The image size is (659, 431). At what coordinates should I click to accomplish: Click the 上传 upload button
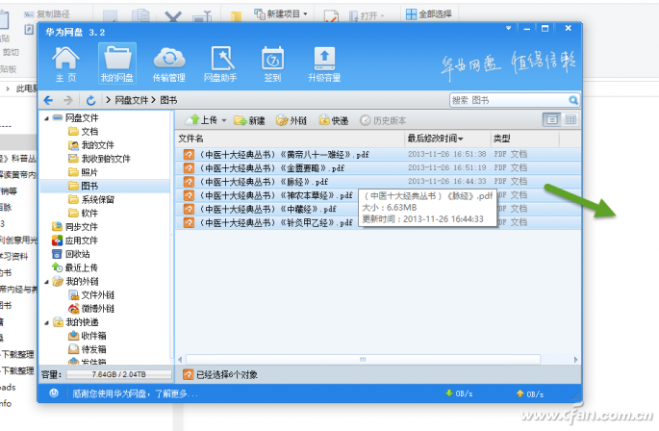click(202, 120)
